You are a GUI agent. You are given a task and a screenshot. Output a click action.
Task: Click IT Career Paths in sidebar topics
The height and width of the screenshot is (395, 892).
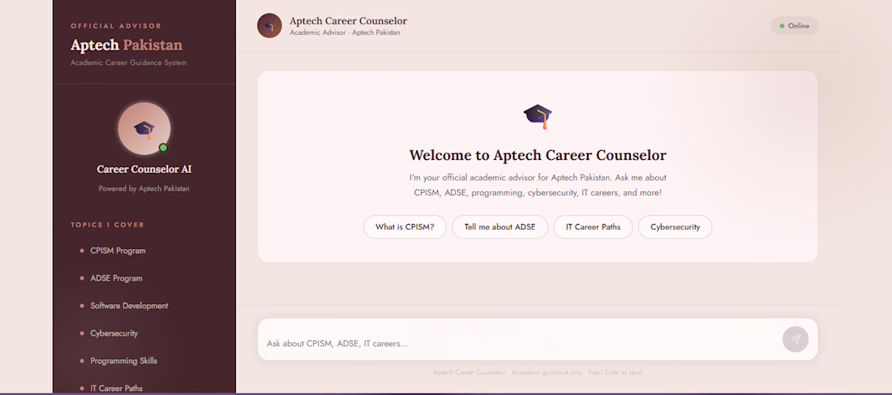coord(117,389)
